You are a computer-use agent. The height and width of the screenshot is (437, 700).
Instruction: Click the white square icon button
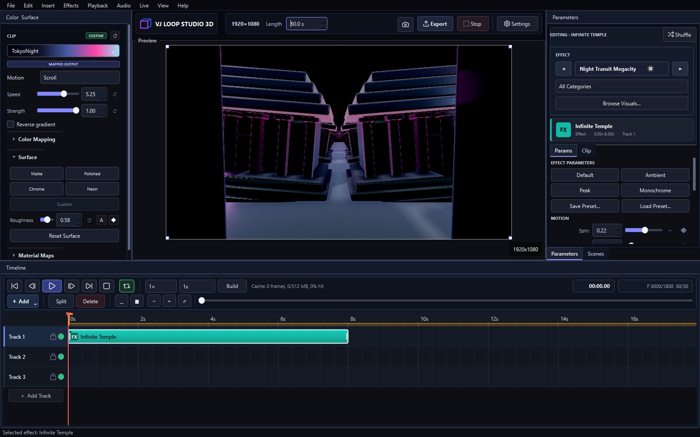(x=137, y=301)
